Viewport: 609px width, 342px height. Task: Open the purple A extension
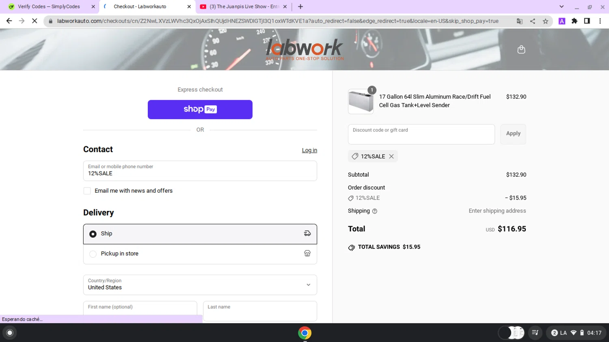[562, 21]
